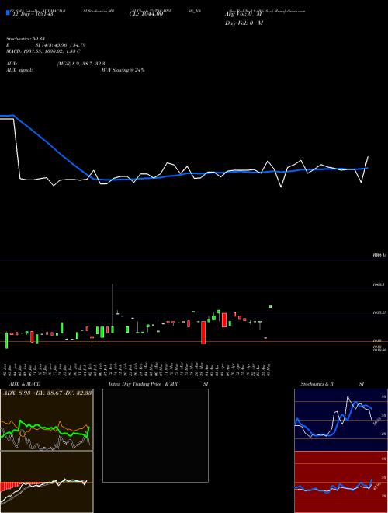388x513 pixels.
Task: Click the 1035.25 price axis label
Action: 380,312
